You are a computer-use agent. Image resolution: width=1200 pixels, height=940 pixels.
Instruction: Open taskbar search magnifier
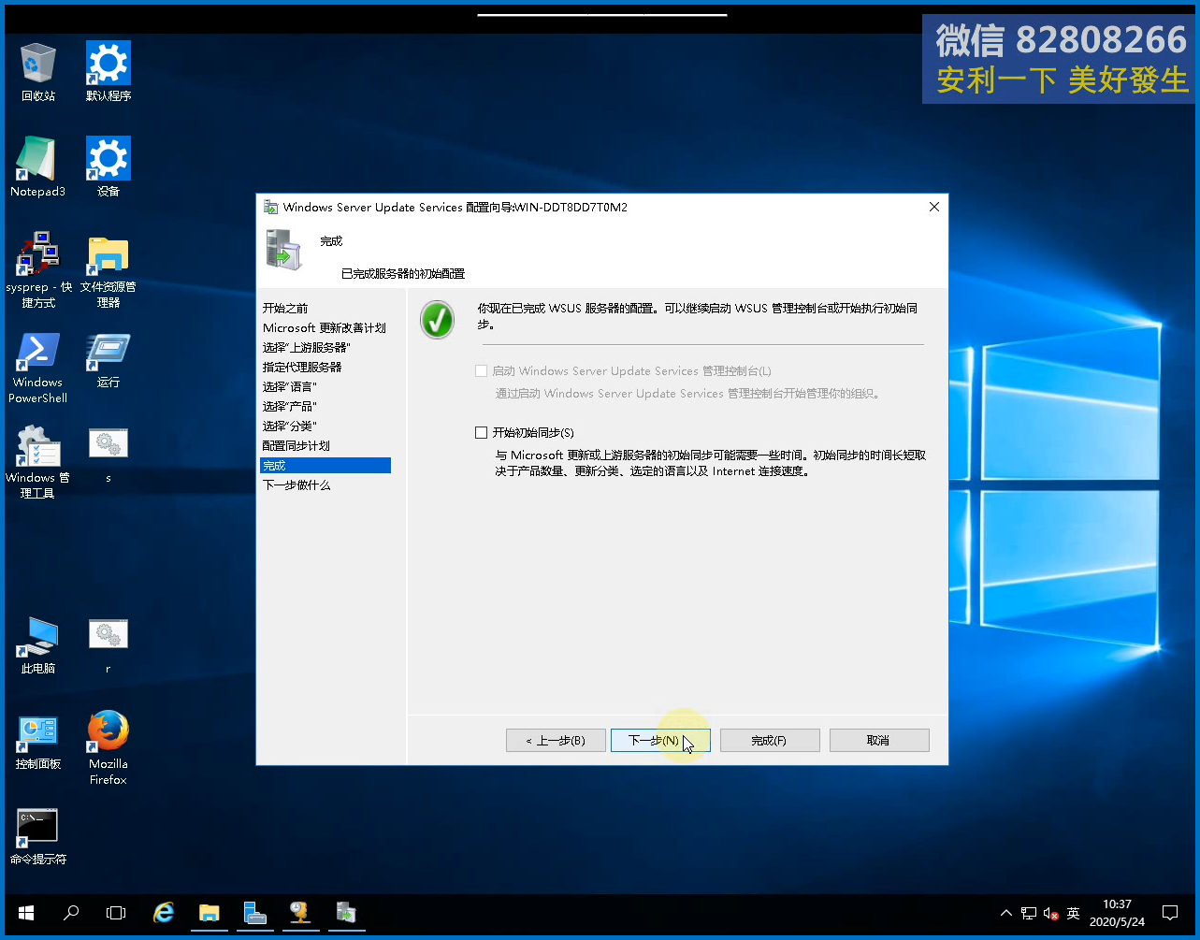(x=71, y=913)
